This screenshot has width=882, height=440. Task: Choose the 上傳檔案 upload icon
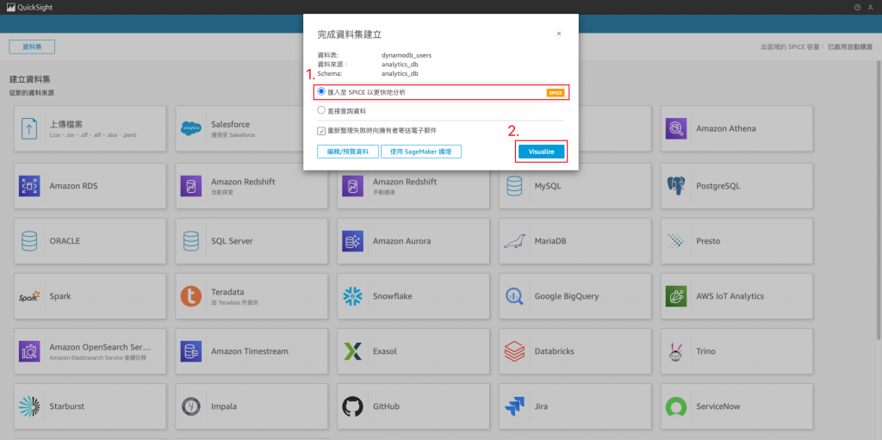click(x=28, y=128)
